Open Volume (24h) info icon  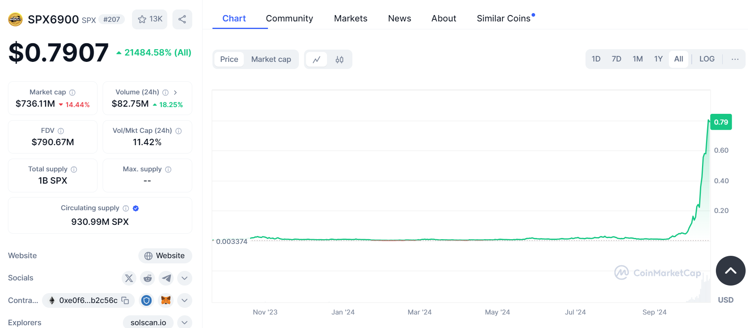tap(165, 92)
